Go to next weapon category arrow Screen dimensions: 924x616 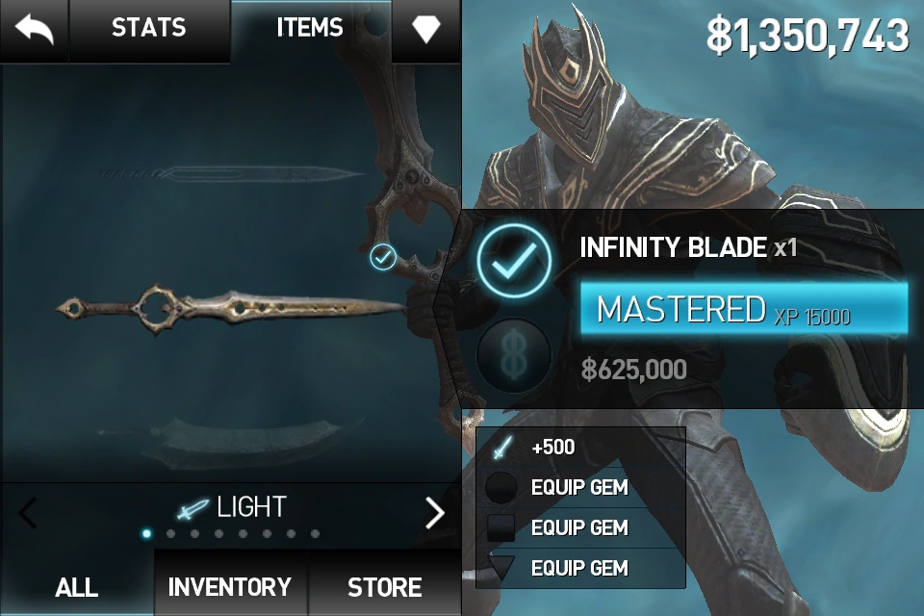click(x=435, y=513)
